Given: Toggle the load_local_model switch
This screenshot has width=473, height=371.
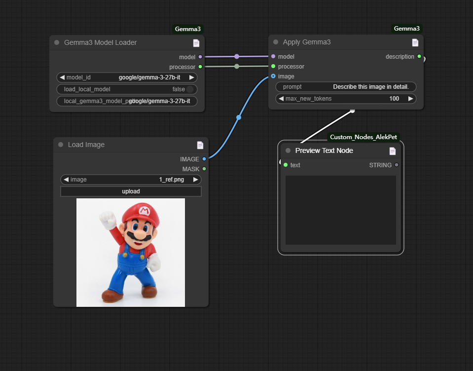Looking at the screenshot, I should [x=190, y=89].
